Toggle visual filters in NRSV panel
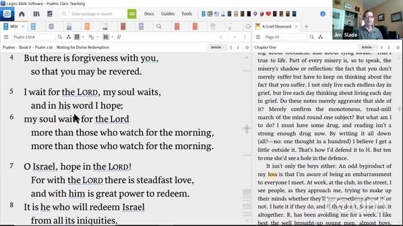This screenshot has height=226, width=403. coord(77,37)
